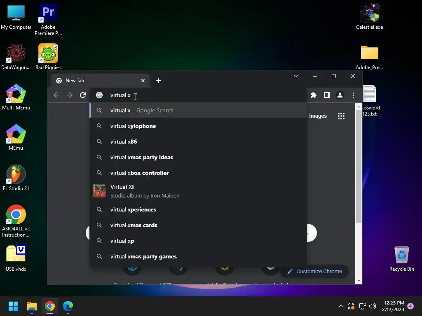Screen dimensions: 422x316
Task: Open Chrome Extensions puzzle icon
Action: point(314,95)
